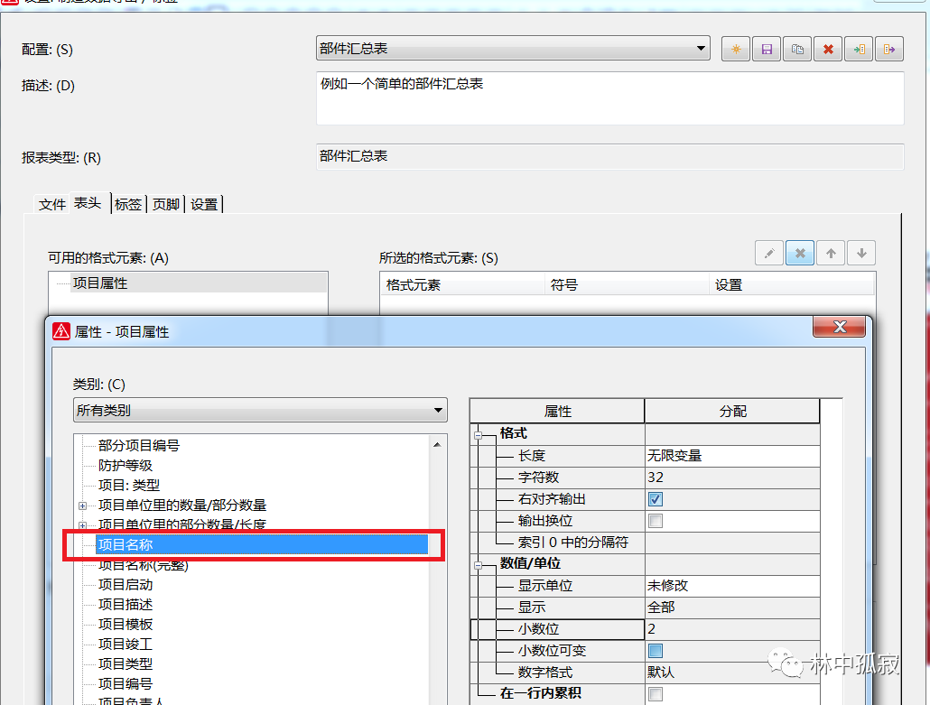
Task: Move format element up with the up arrow icon
Action: tap(830, 253)
